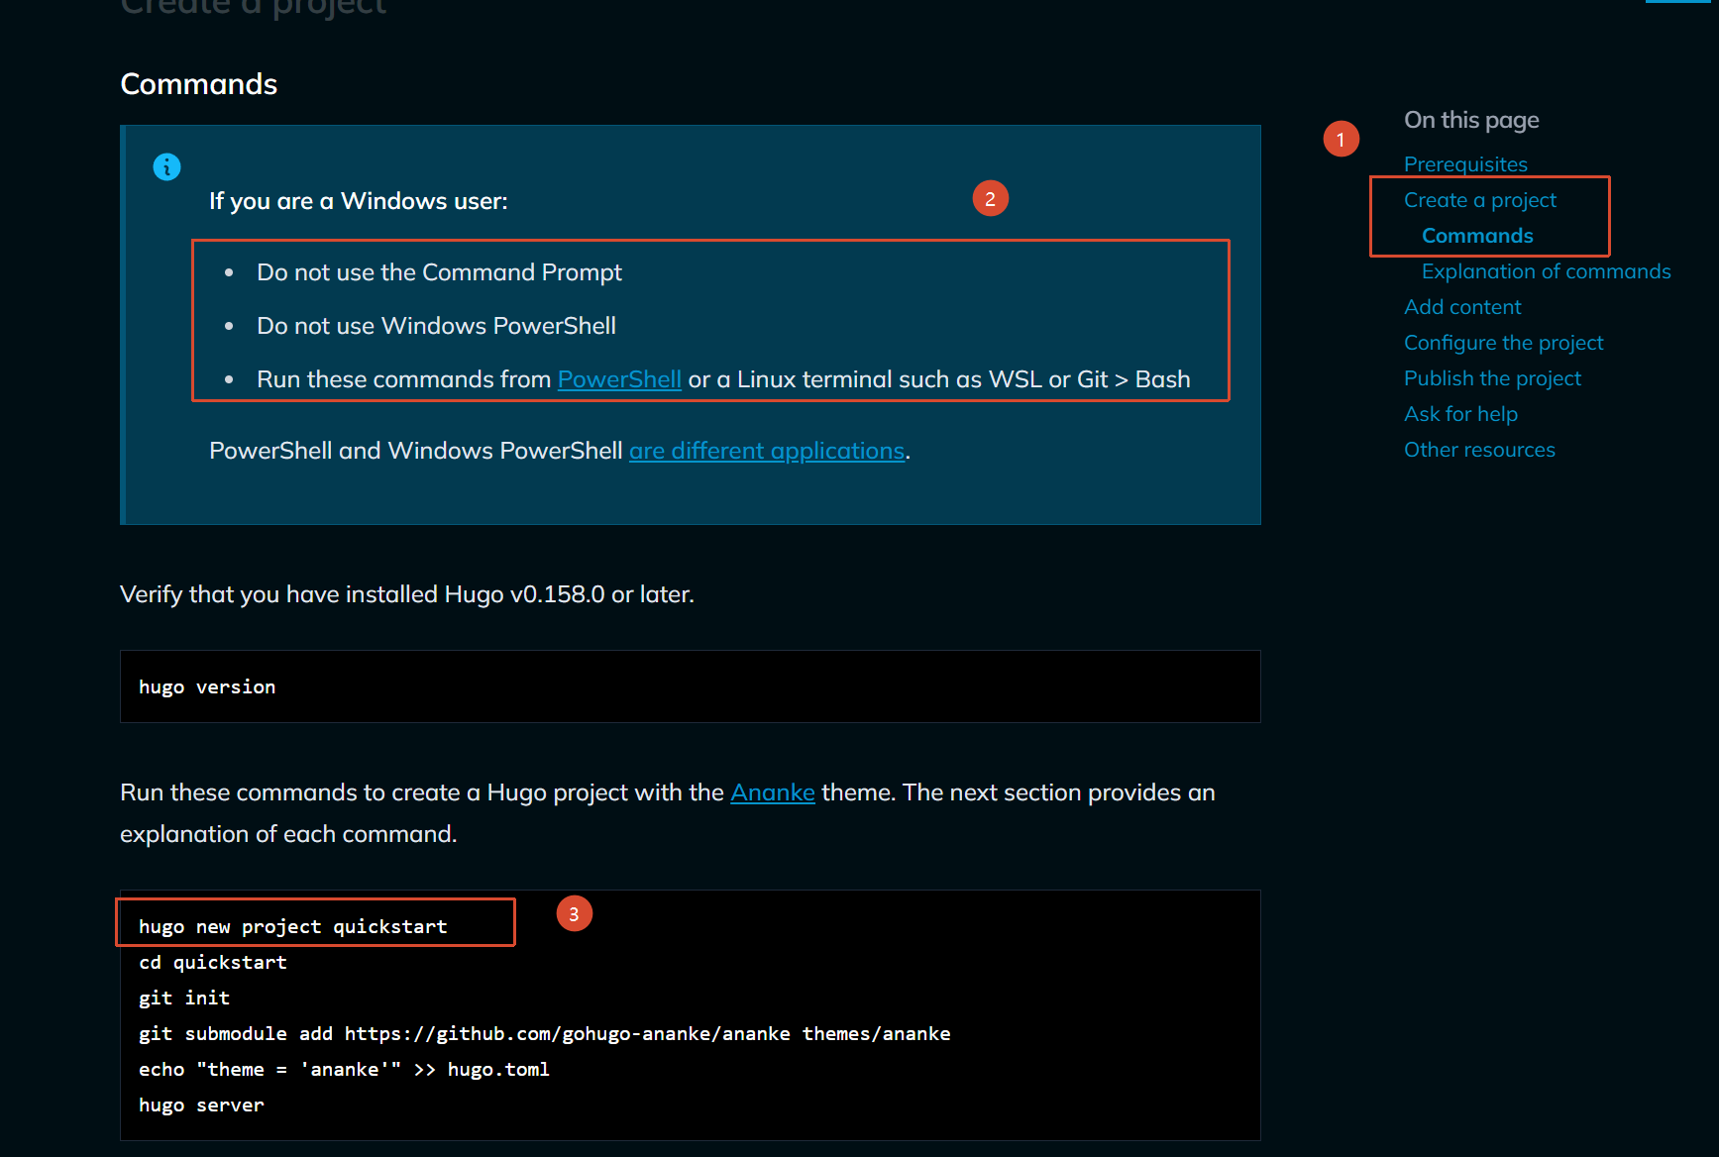The image size is (1719, 1157).
Task: Click the "Verify that you have installed Hugo" sentence
Action: click(407, 594)
